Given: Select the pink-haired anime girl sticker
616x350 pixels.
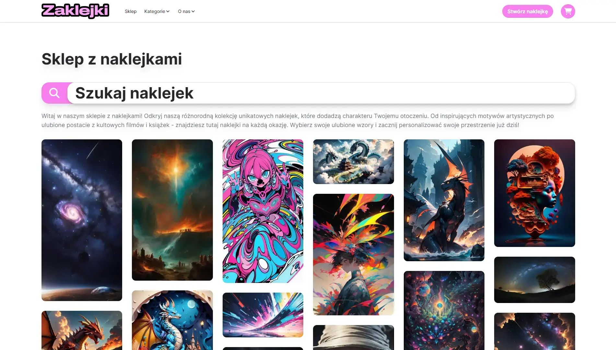Looking at the screenshot, I should (x=263, y=211).
